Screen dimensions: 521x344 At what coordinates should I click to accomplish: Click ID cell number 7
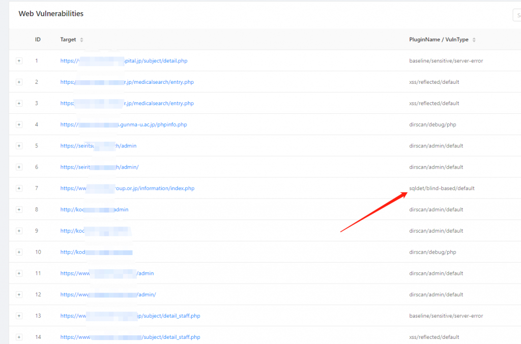tap(37, 188)
